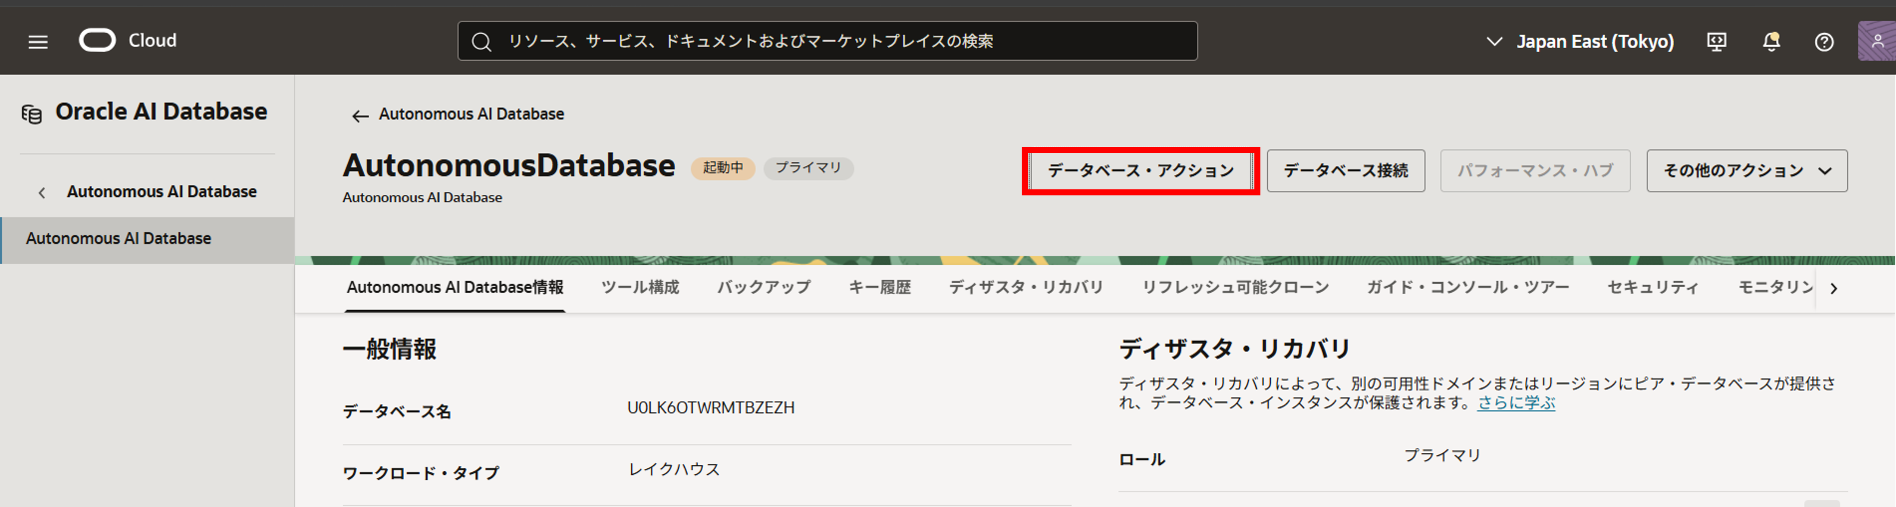Image resolution: width=1896 pixels, height=507 pixels.
Task: Click the Oracle Cloud logo
Action: click(97, 40)
